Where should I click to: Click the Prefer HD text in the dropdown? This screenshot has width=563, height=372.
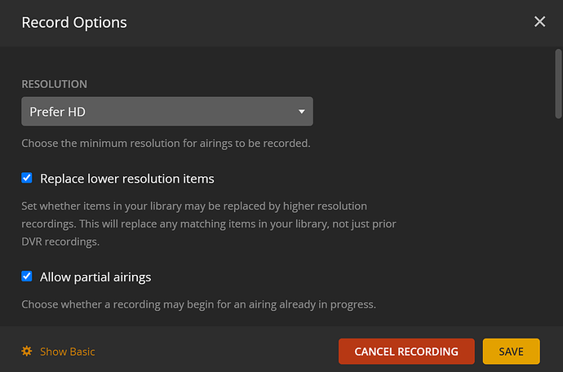(x=58, y=112)
